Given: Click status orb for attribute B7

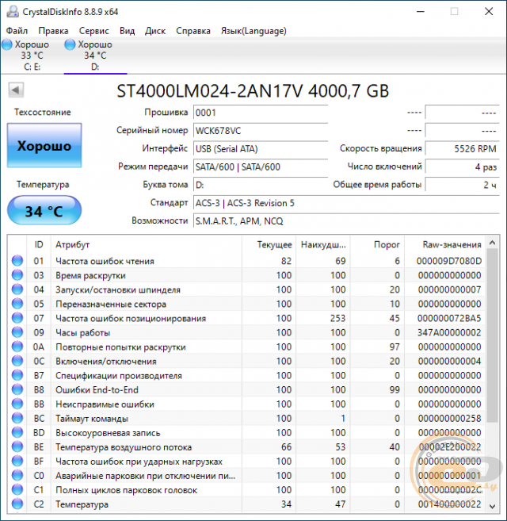Looking at the screenshot, I should (x=17, y=375).
